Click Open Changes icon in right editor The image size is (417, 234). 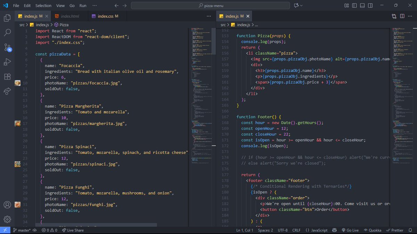click(394, 16)
